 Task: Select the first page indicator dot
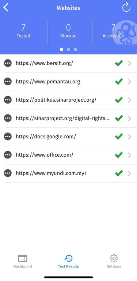pyautogui.click(x=61, y=49)
